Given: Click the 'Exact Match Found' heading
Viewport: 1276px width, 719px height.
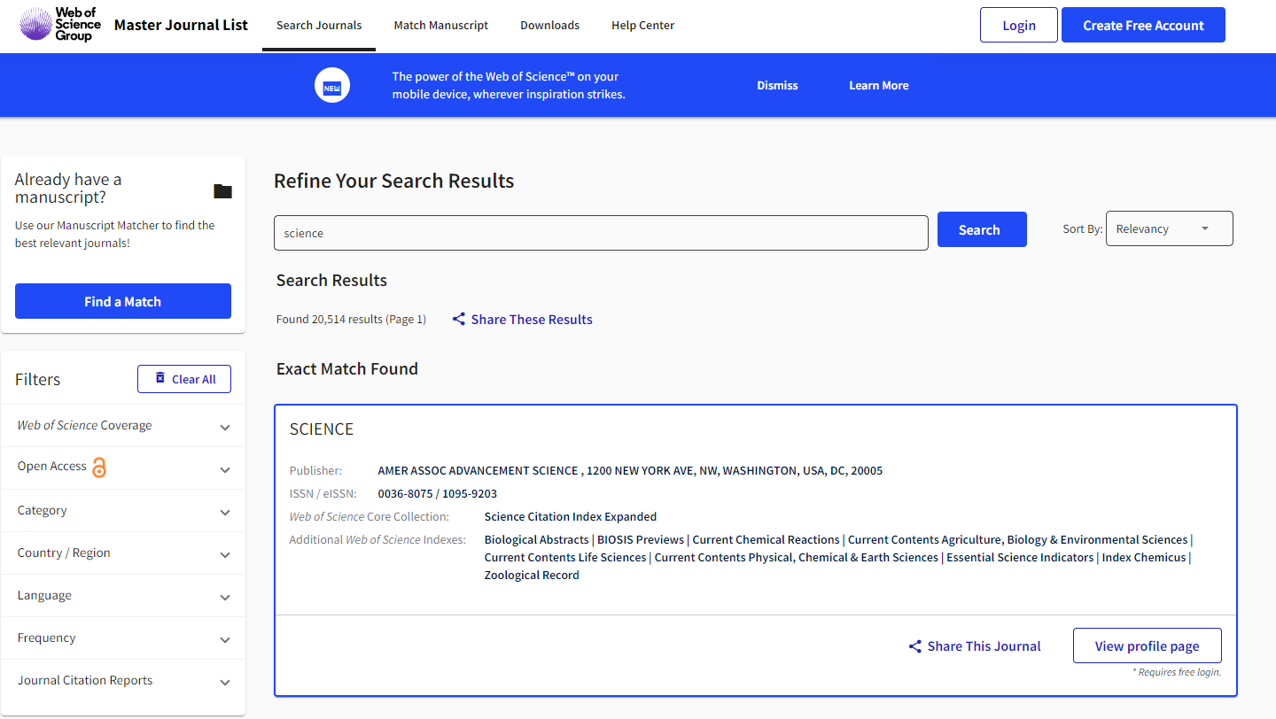Looking at the screenshot, I should click(347, 369).
